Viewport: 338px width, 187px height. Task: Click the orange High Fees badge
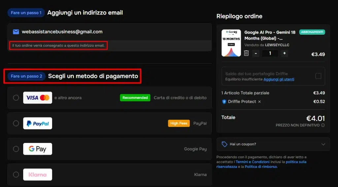179,123
